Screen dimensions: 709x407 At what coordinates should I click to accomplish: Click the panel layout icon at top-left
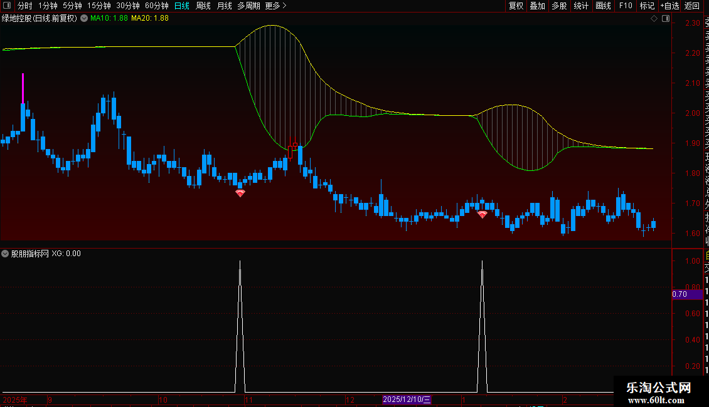7,6
